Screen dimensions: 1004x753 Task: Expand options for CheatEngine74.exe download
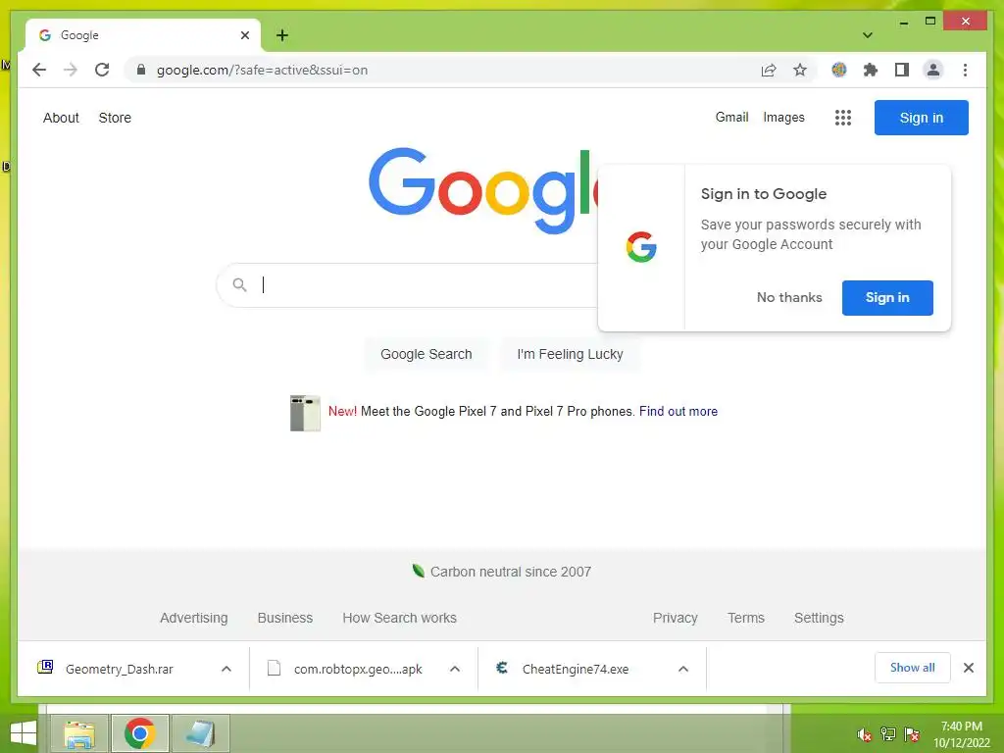click(683, 669)
